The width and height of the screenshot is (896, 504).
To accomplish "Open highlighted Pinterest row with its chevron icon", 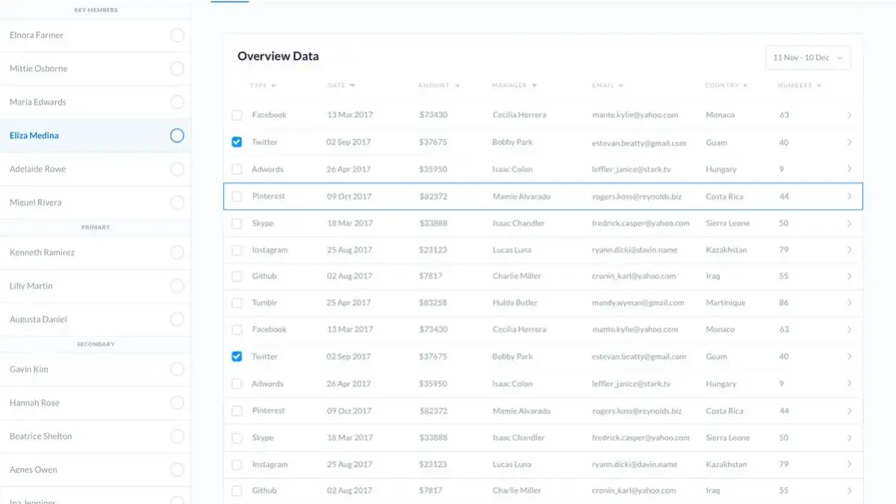I will pos(850,196).
